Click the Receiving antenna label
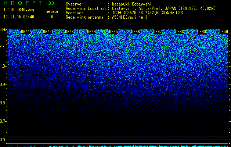 84,17
